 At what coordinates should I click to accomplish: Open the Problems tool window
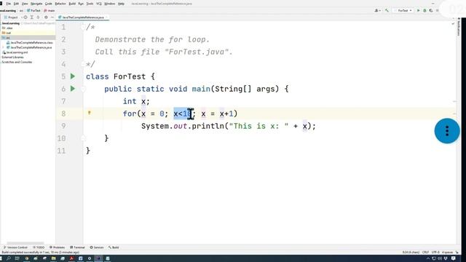pyautogui.click(x=57, y=247)
